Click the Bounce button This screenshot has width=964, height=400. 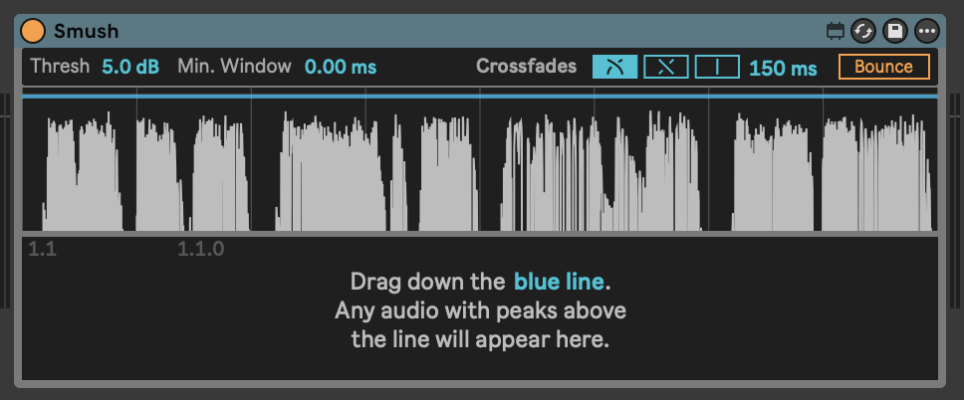pos(883,67)
